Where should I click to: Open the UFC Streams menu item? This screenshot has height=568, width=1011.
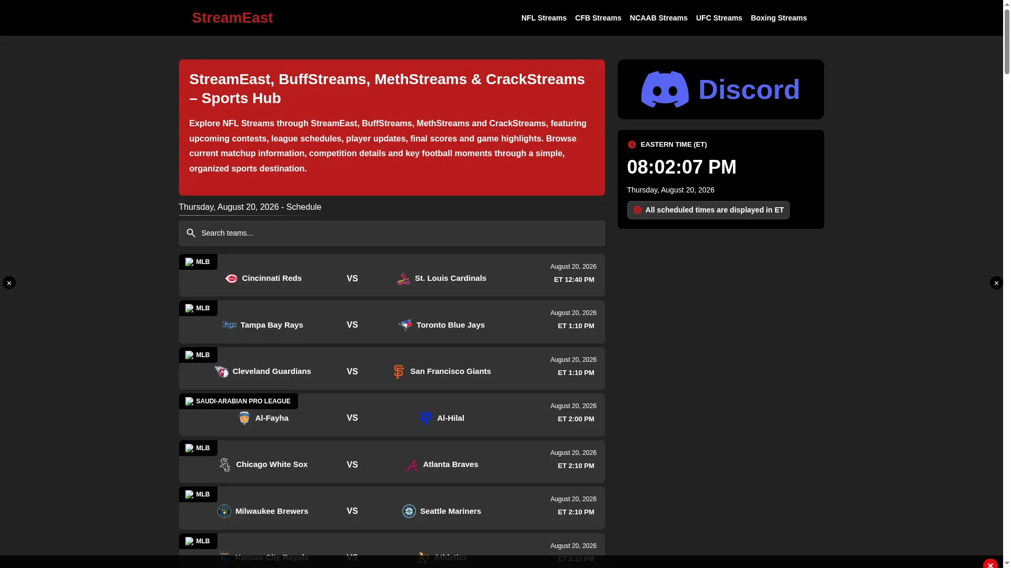click(x=719, y=18)
